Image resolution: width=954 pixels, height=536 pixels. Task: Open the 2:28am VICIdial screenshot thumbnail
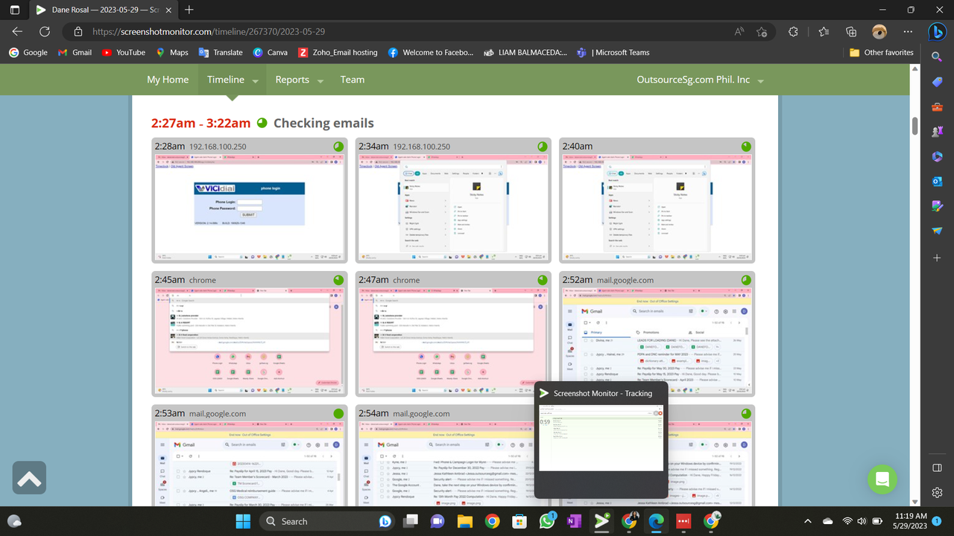click(x=249, y=208)
